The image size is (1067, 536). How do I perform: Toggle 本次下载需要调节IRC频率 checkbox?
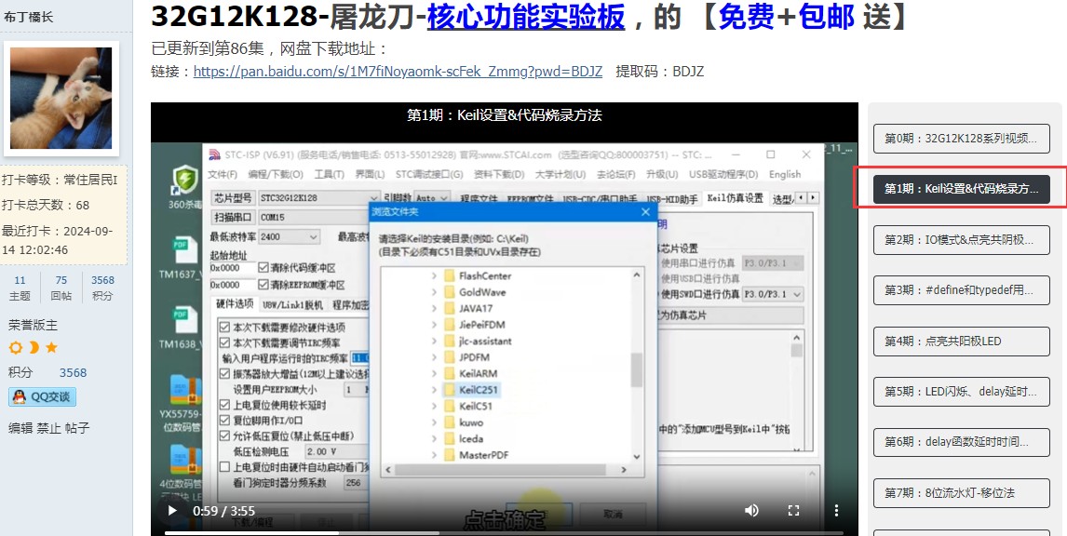click(225, 342)
